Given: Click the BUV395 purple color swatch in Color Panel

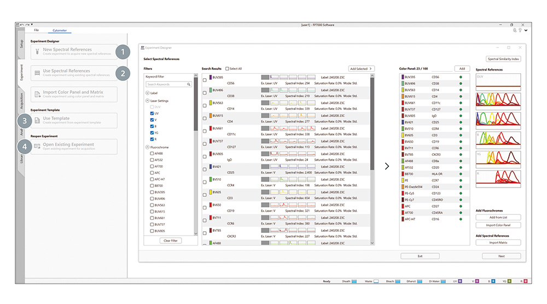Looking at the screenshot, I should [402, 78].
